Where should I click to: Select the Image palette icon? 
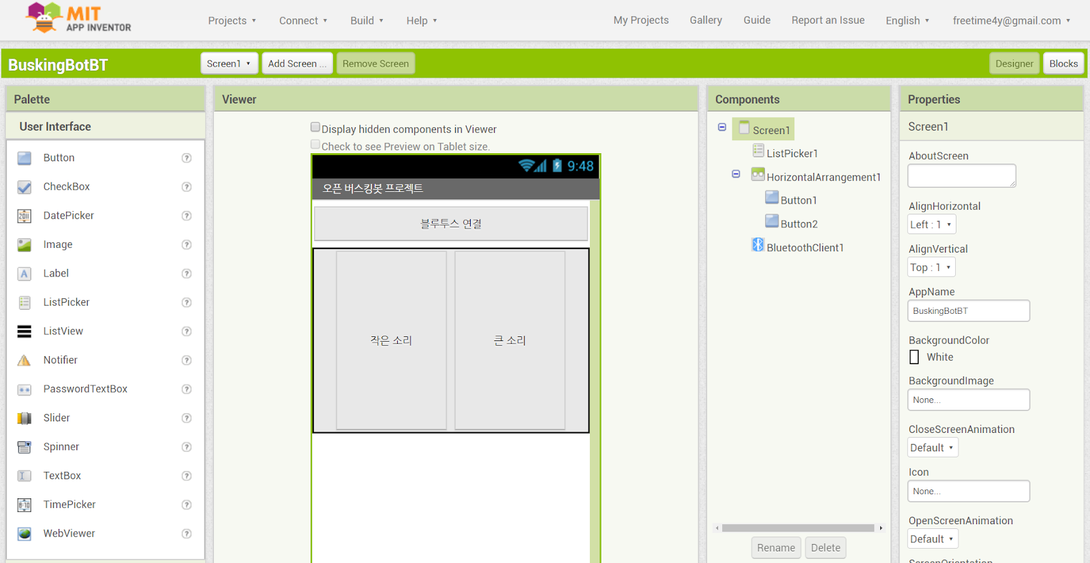(25, 244)
